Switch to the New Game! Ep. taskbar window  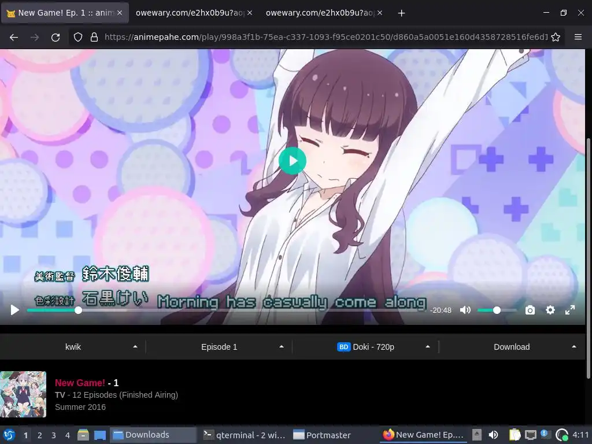point(424,435)
